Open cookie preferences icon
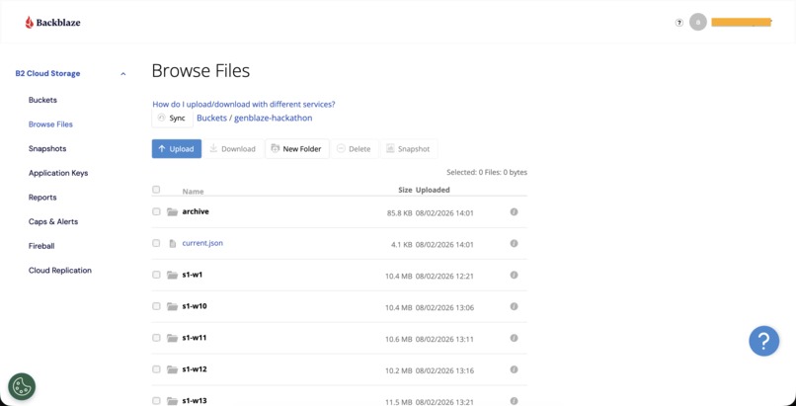The image size is (796, 406). point(22,386)
